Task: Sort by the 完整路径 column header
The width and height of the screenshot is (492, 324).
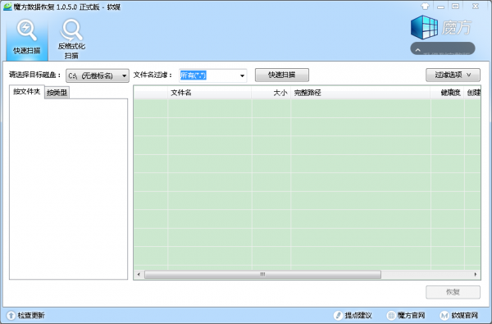Action: coord(361,93)
